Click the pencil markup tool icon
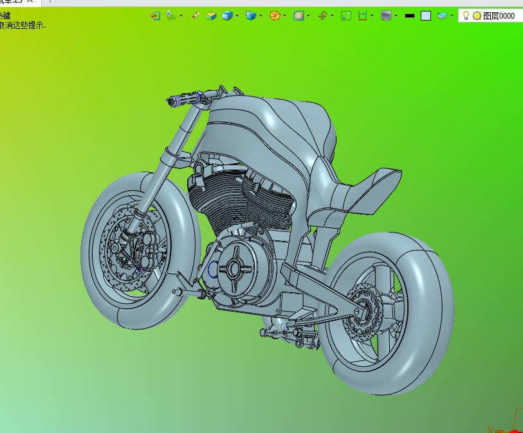The width and height of the screenshot is (523, 433). [x=196, y=15]
